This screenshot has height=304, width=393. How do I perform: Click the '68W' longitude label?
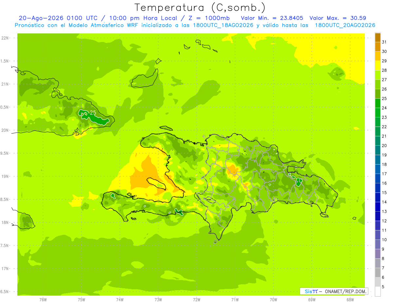pos(350,299)
